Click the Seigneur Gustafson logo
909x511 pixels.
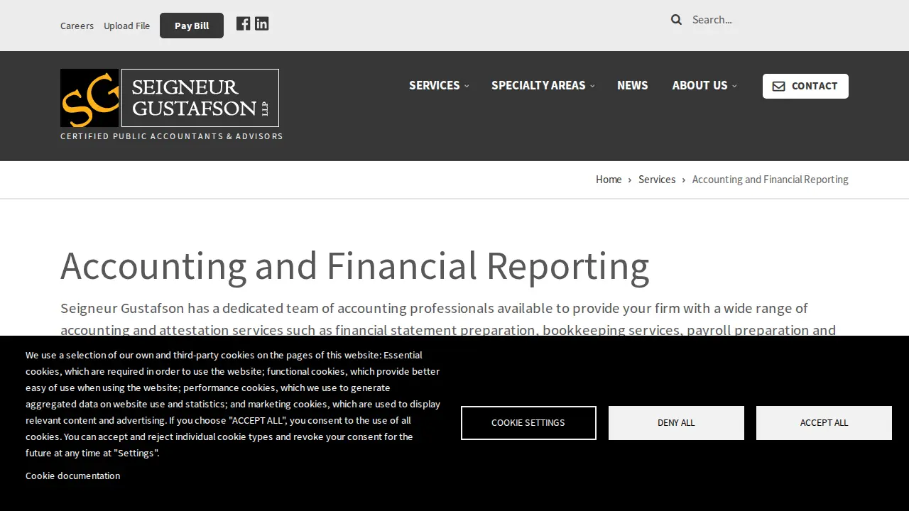pos(170,98)
